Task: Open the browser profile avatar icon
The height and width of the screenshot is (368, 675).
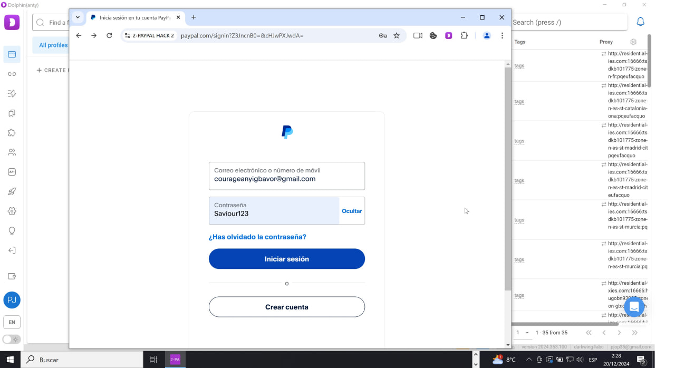Action: (x=487, y=35)
